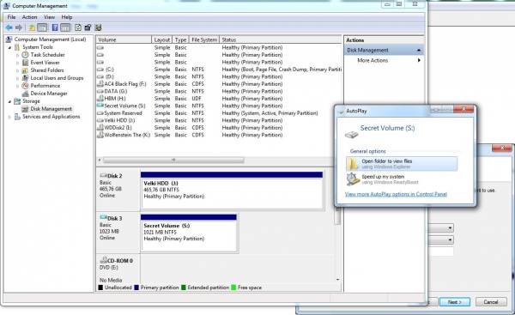Viewport: 515px width, 315px height.
Task: Click the ReadyBoost speed up icon
Action: (353, 179)
